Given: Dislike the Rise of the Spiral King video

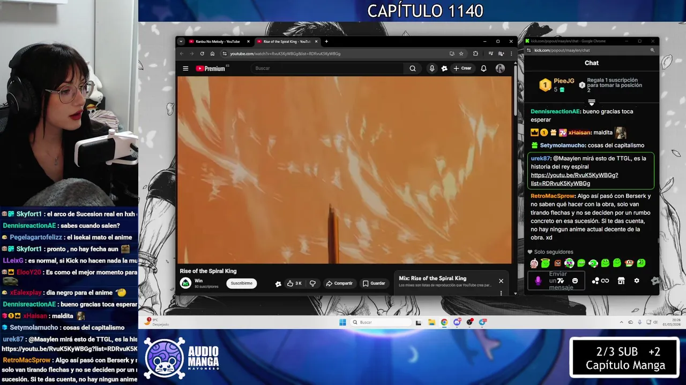Looking at the screenshot, I should coord(312,283).
